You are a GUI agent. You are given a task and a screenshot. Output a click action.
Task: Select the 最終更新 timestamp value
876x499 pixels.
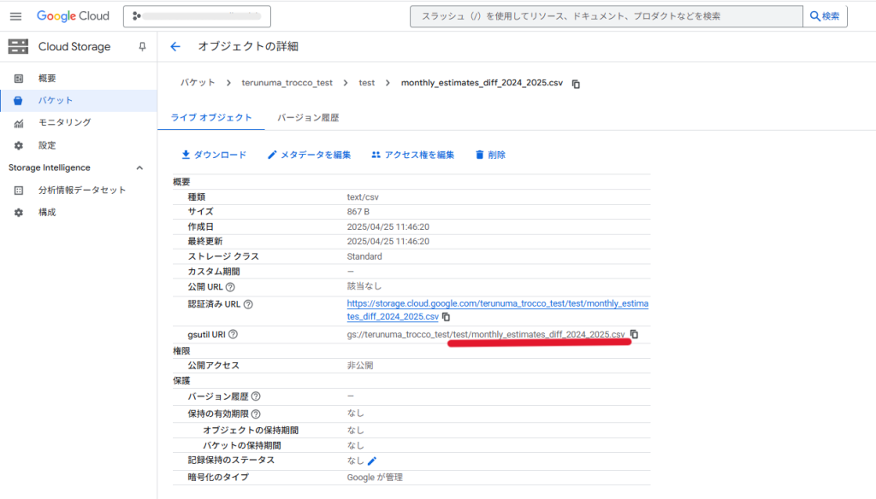coord(388,241)
